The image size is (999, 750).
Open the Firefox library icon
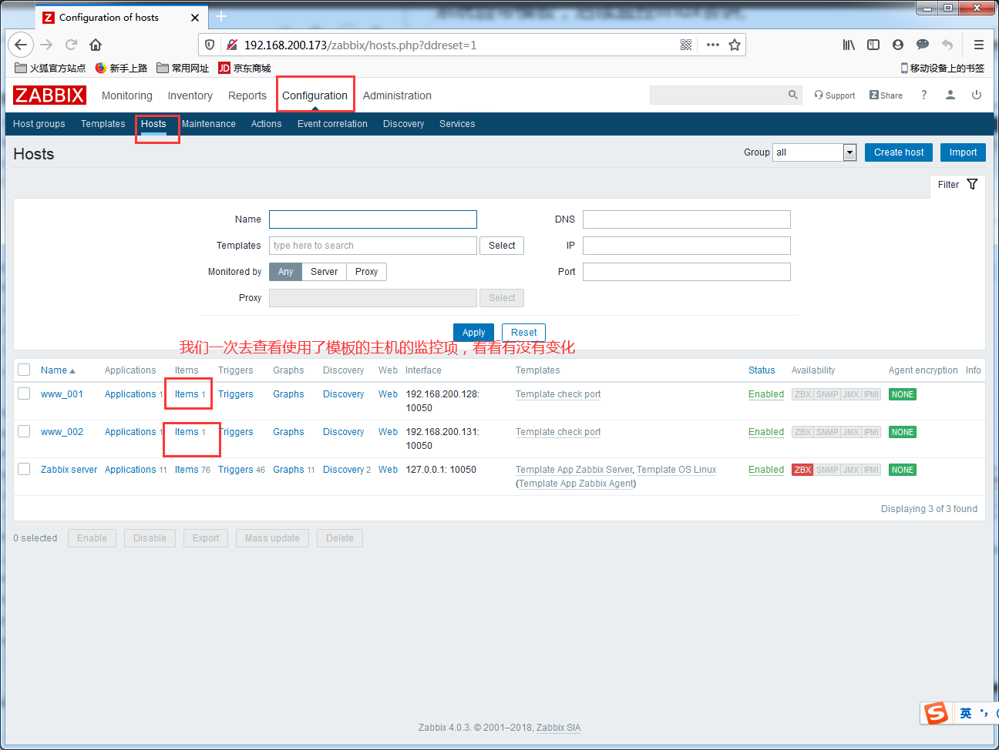[849, 45]
